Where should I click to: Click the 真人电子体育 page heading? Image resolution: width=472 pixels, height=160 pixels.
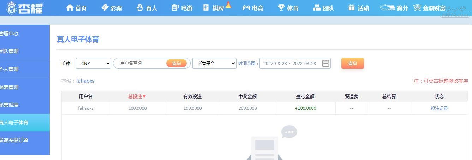tap(78, 39)
